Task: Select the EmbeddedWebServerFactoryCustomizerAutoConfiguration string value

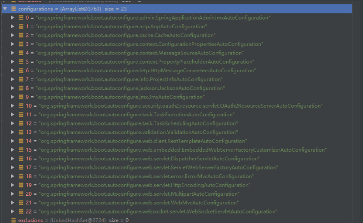Action: tap(183, 150)
